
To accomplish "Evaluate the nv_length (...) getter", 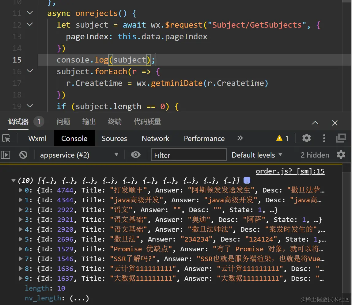I will [79, 298].
